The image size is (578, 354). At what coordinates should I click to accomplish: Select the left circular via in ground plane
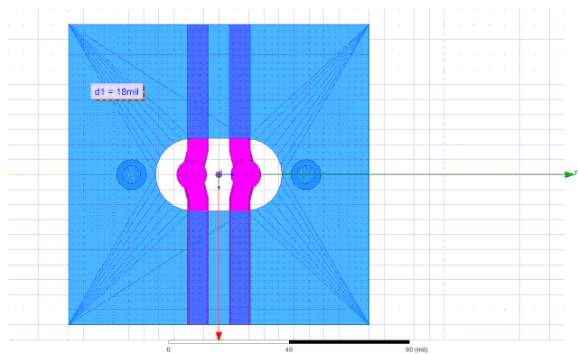(132, 174)
